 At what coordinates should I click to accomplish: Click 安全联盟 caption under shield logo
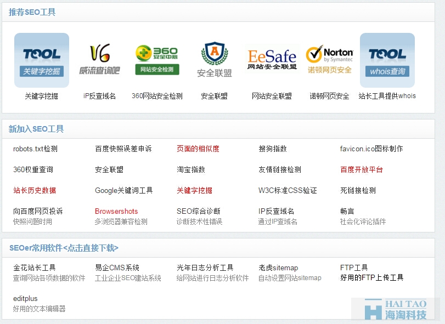215,96
